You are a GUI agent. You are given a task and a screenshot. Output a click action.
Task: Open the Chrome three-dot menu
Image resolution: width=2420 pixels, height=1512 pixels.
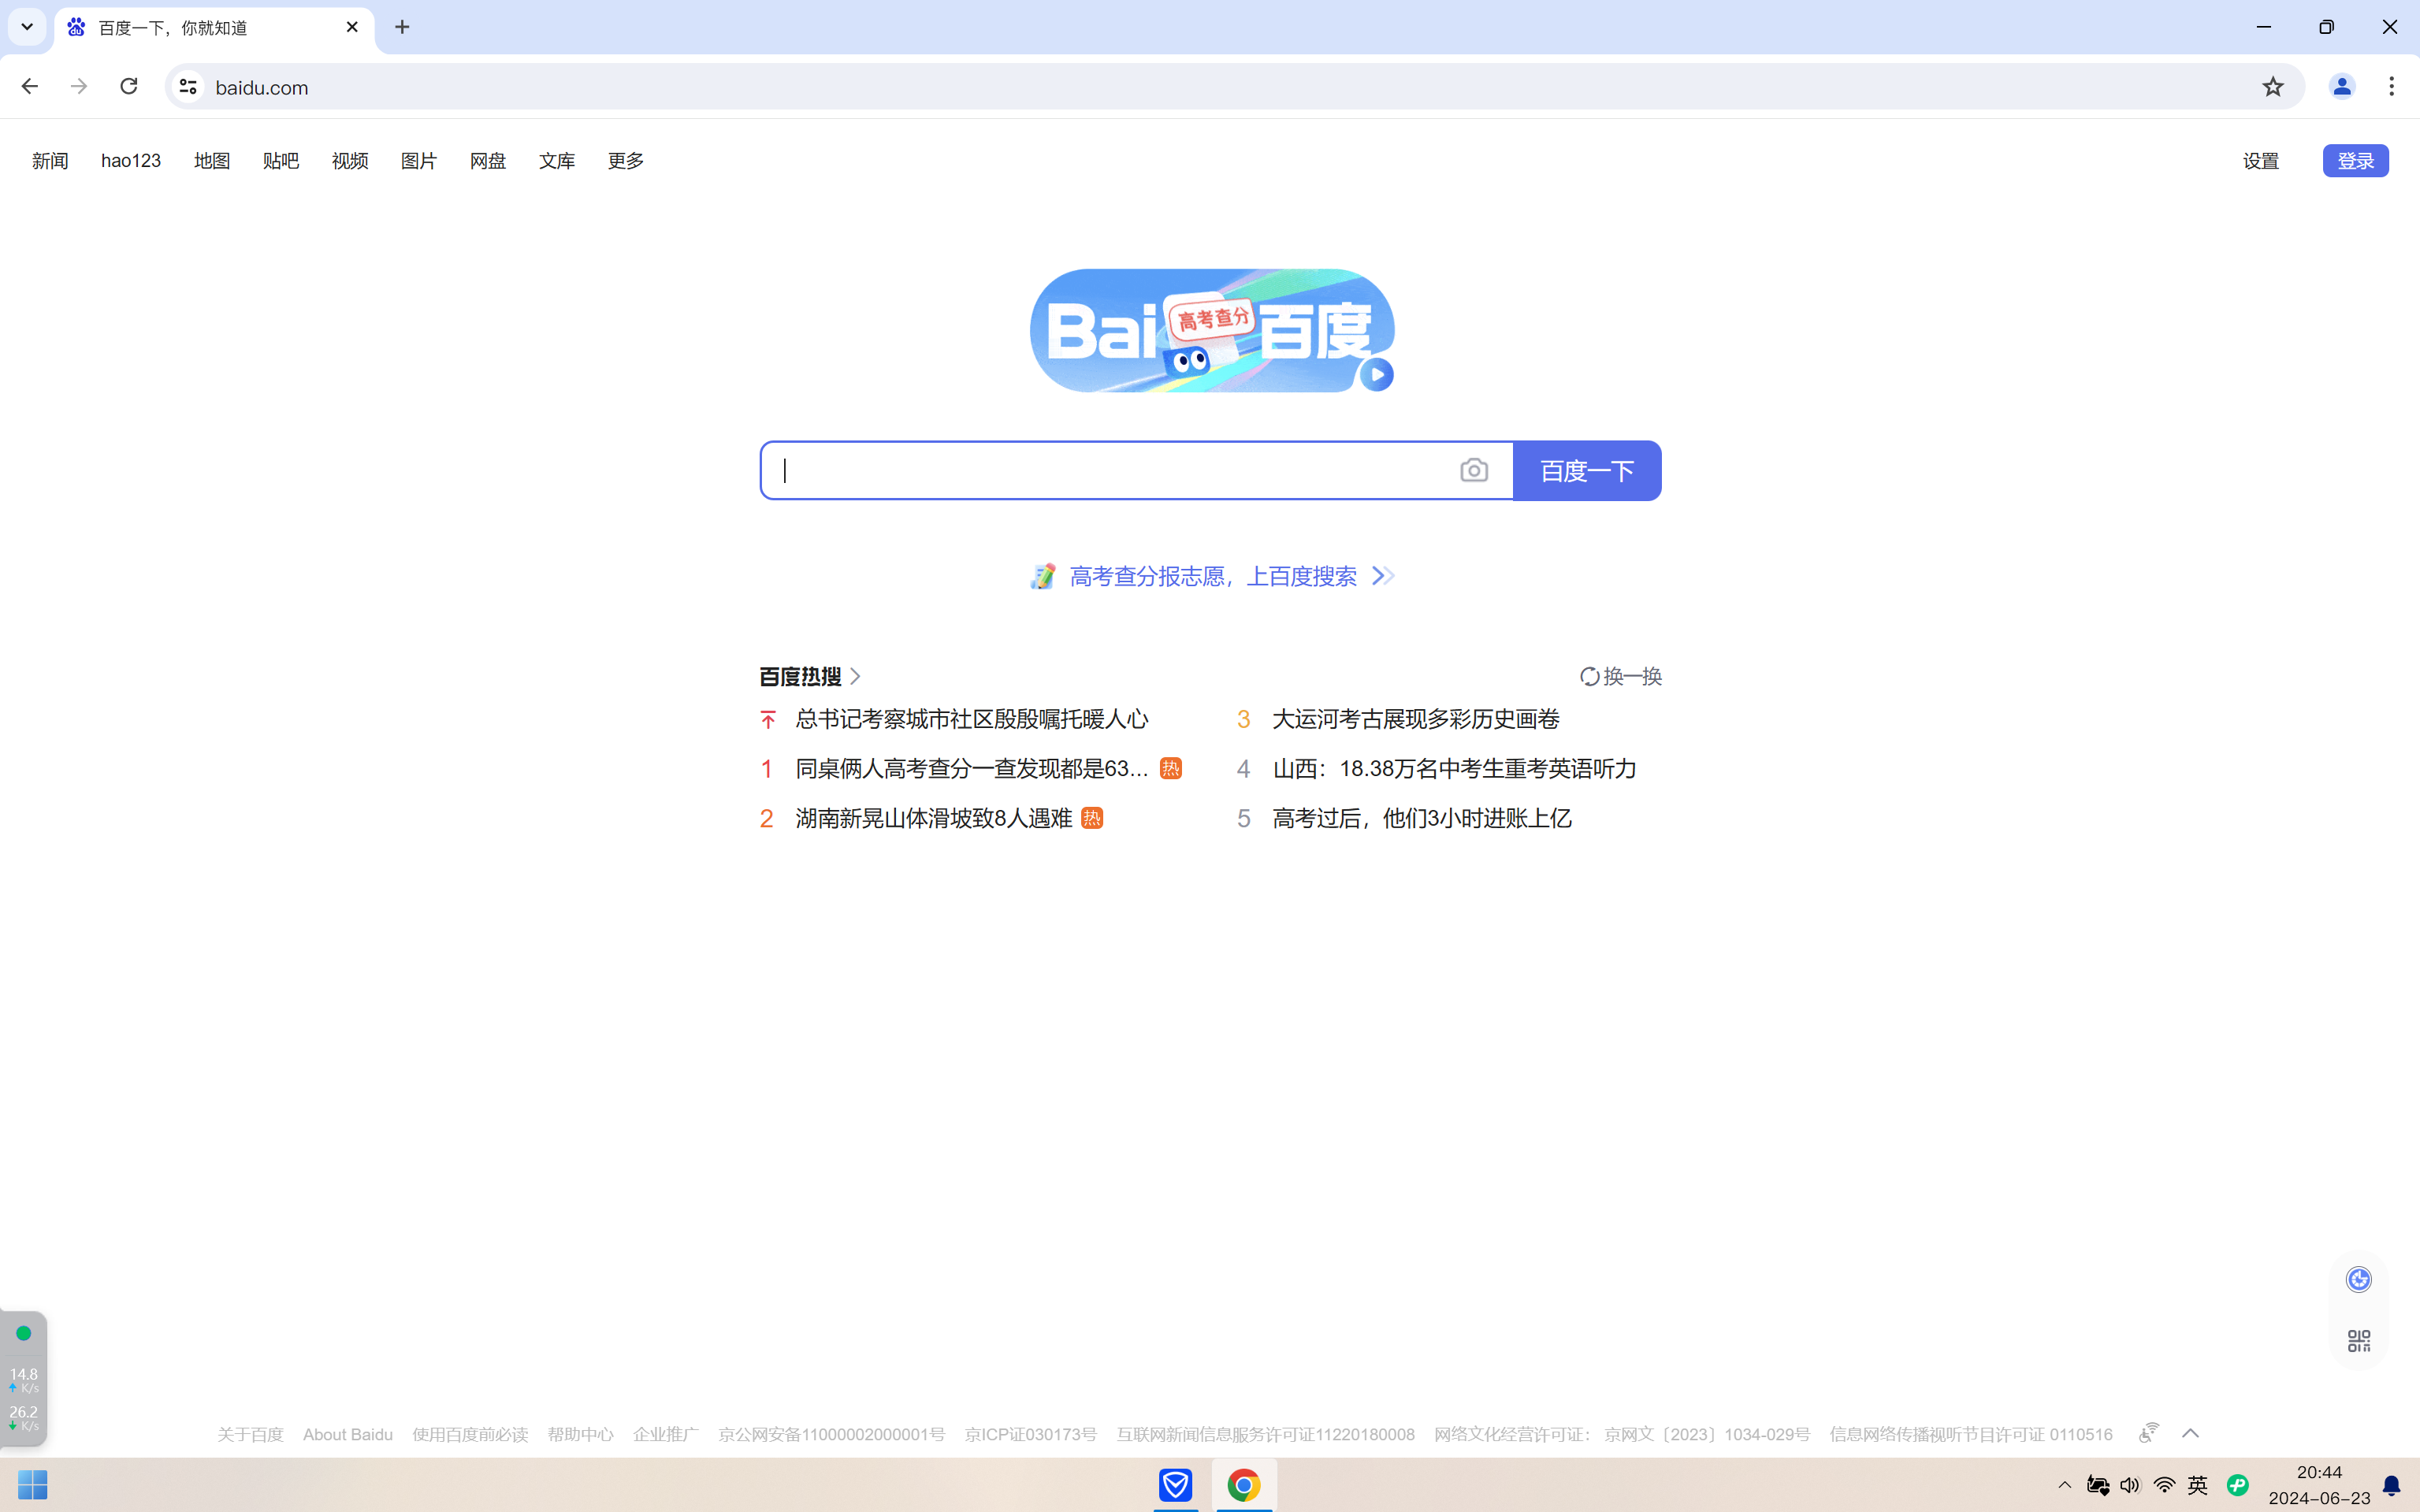pyautogui.click(x=2391, y=87)
